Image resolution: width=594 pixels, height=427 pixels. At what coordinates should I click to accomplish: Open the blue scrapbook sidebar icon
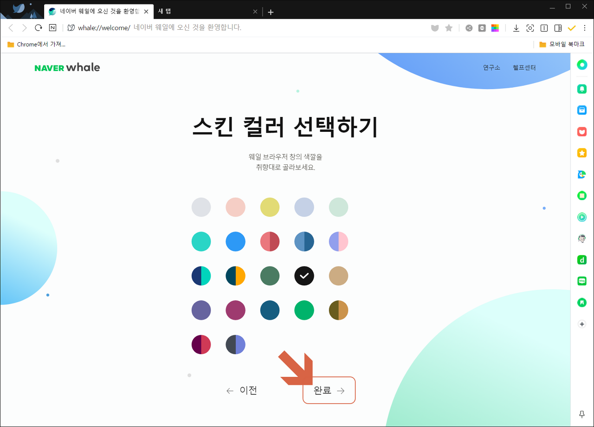[x=582, y=110]
